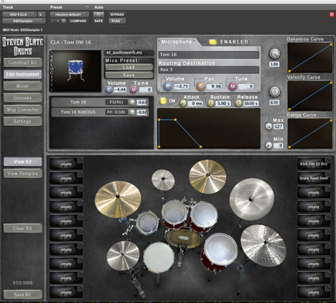Image resolution: width=336 pixels, height=303 pixels.
Task: Toggle the Microphone ENABLED yellow switch
Action: pyautogui.click(x=213, y=42)
